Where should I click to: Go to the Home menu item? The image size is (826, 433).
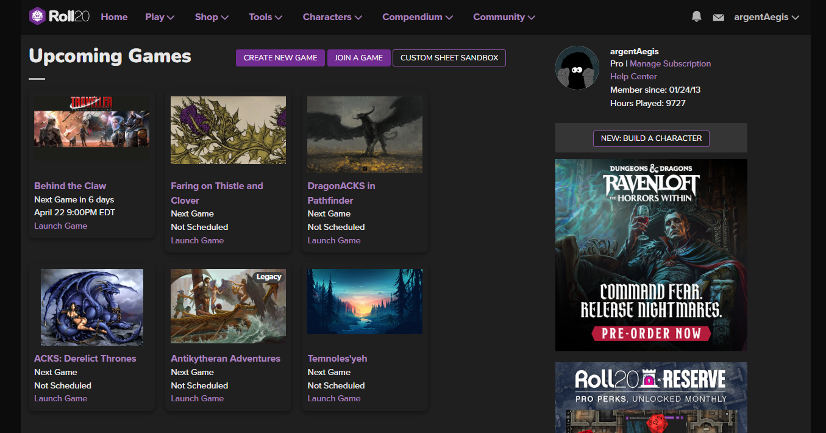(x=114, y=17)
